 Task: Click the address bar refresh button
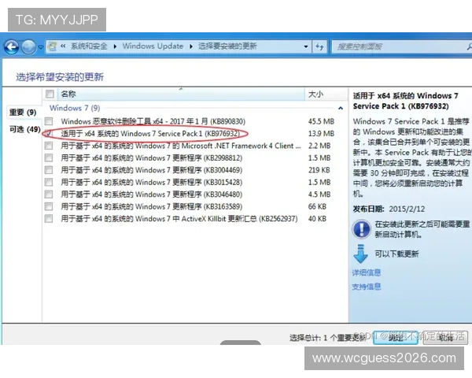point(319,46)
